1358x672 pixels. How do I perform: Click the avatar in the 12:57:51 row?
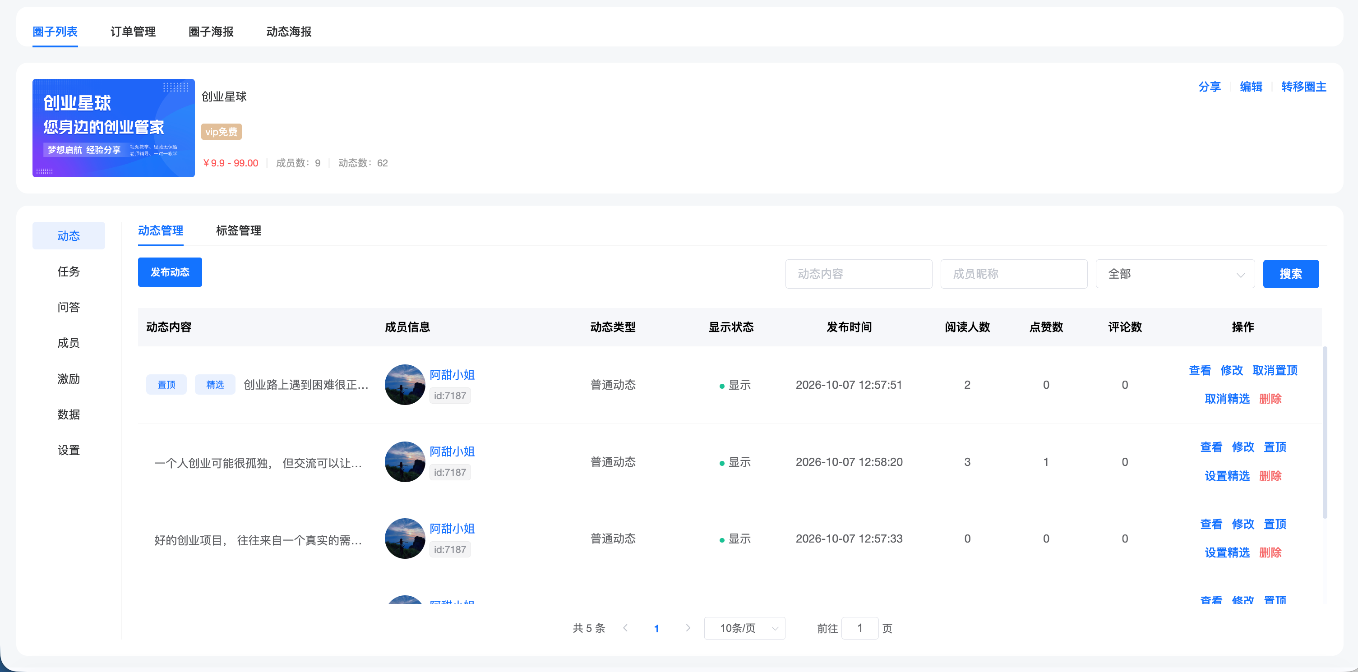pos(405,385)
